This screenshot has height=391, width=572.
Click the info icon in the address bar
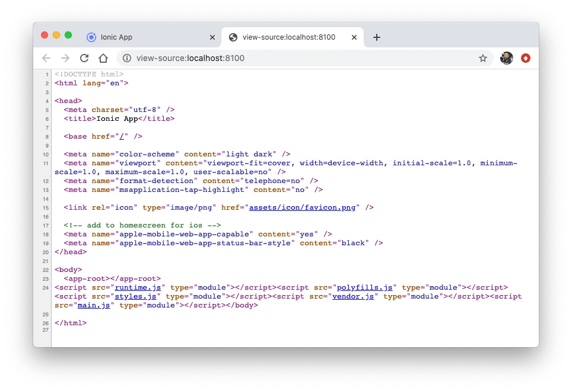tap(126, 58)
